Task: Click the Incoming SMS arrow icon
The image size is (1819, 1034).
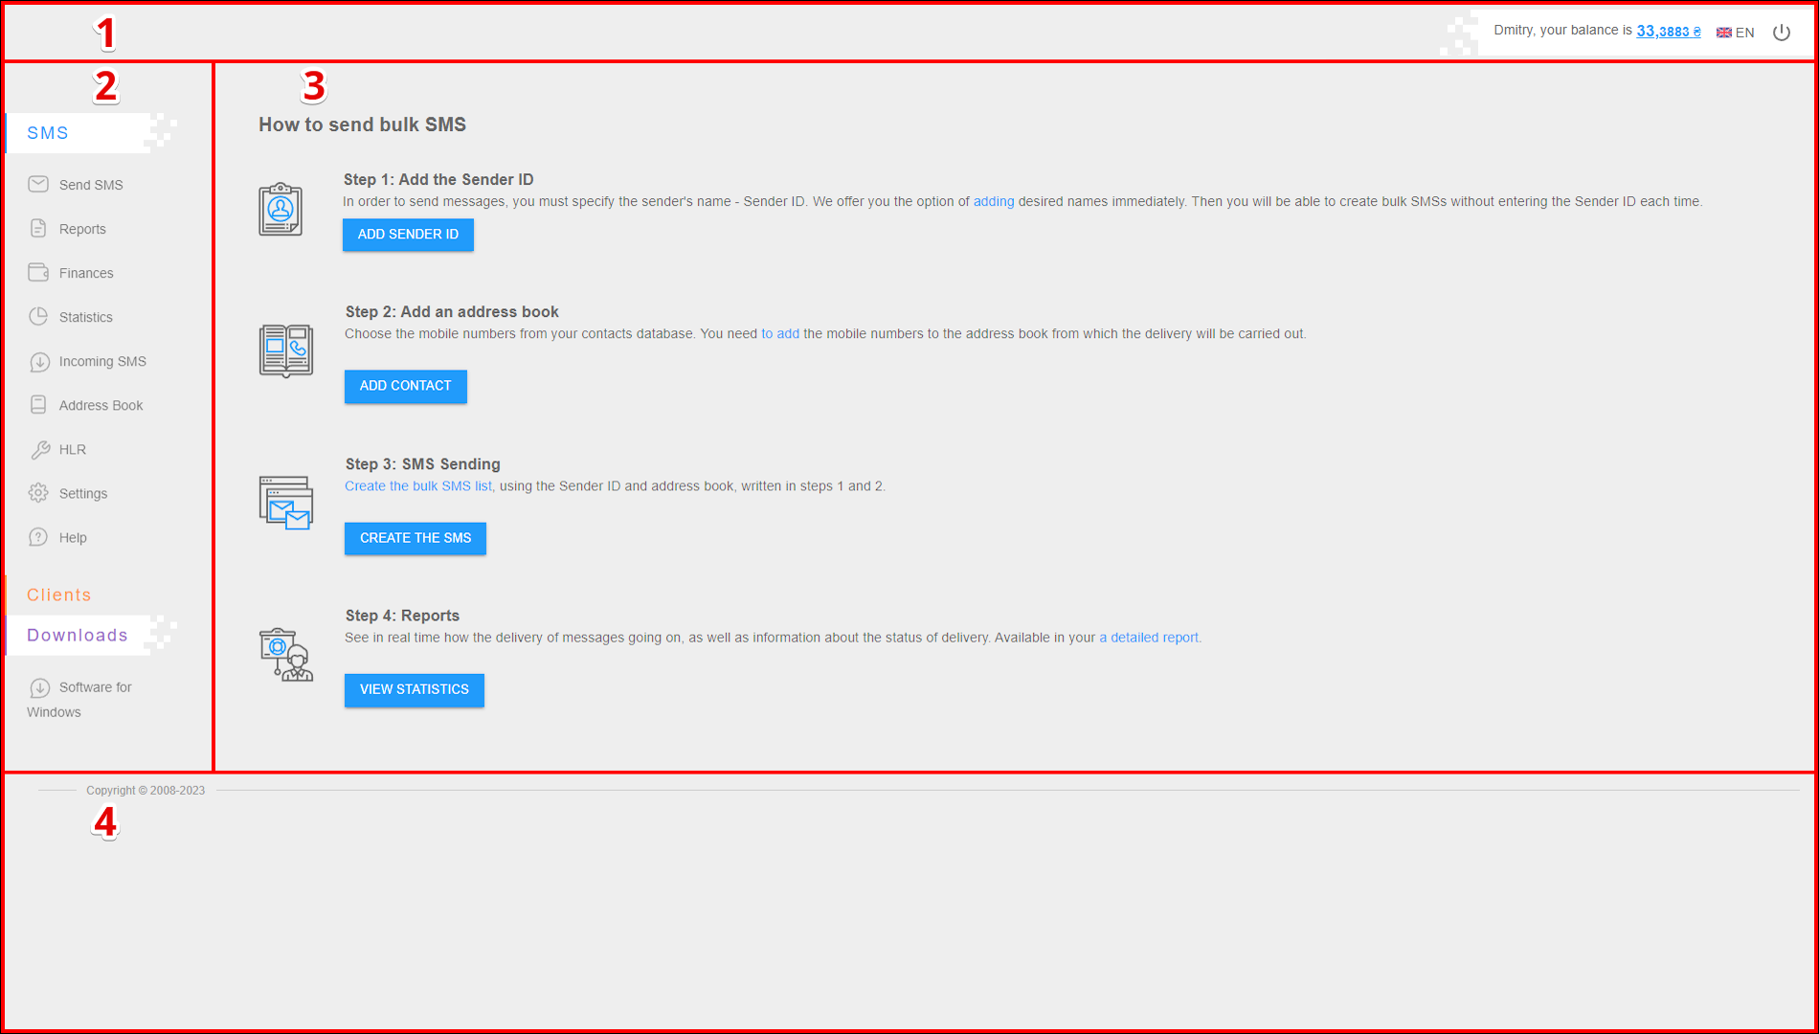Action: click(x=39, y=362)
